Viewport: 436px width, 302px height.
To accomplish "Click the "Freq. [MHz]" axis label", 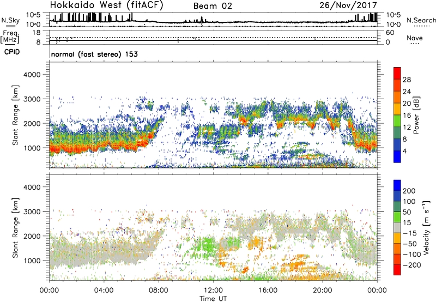I will click(10, 37).
